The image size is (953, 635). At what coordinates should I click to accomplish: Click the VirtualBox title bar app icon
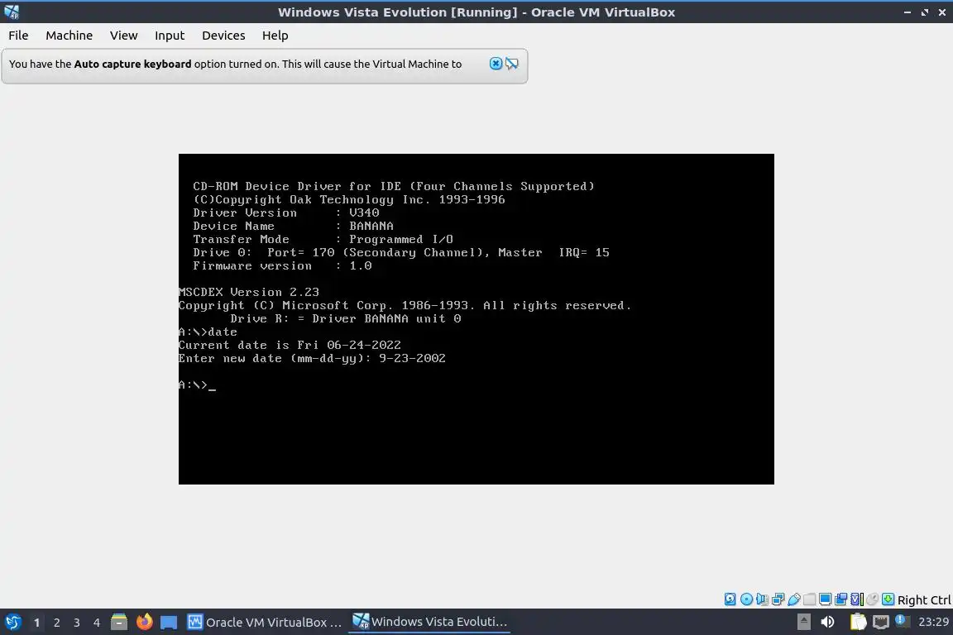(11, 12)
